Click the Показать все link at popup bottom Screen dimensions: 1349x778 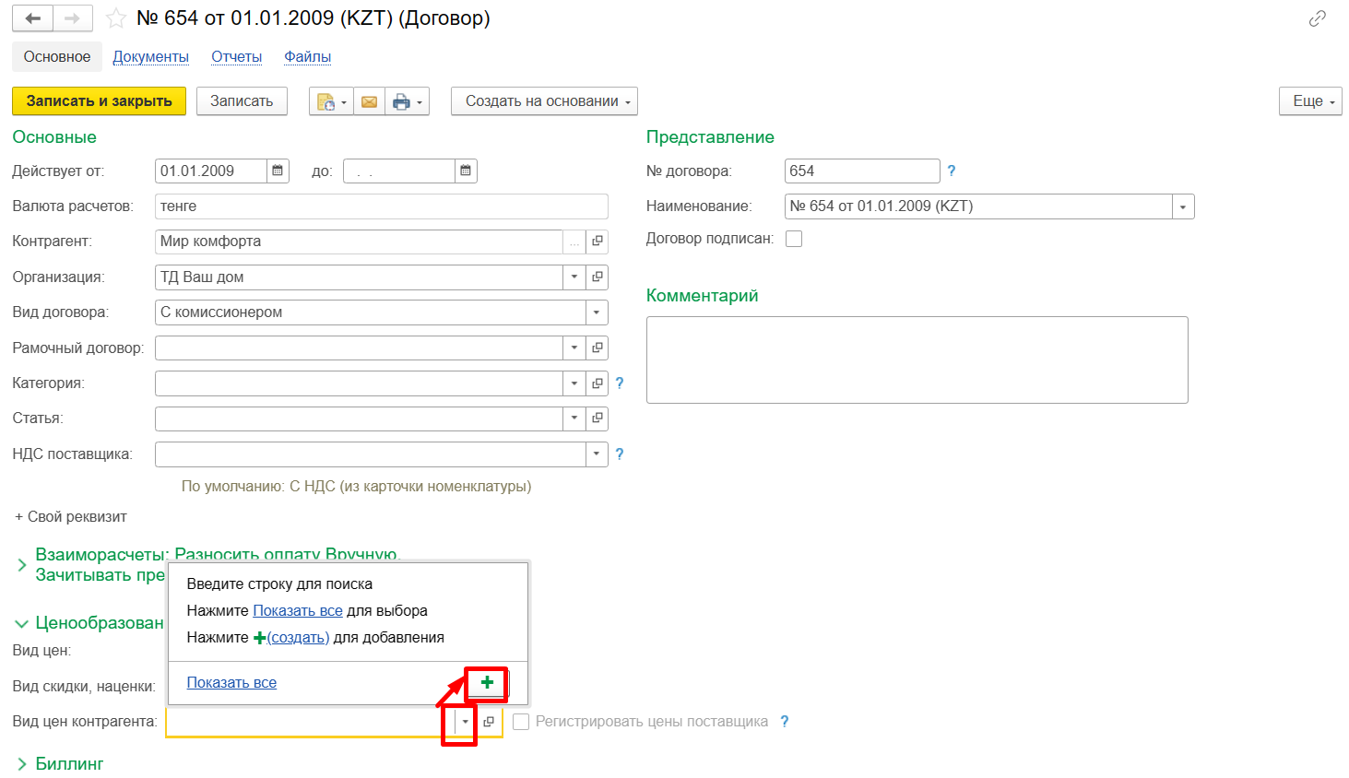pos(231,683)
